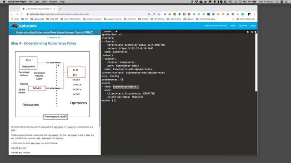291x163 pixels.
Task: Open the aadvantage bookmark folder
Action: 37,19
